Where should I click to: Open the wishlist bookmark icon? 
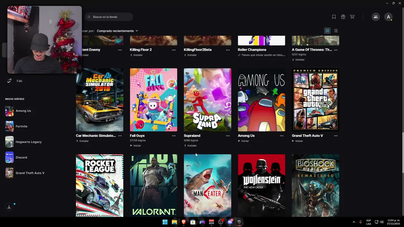pyautogui.click(x=334, y=17)
